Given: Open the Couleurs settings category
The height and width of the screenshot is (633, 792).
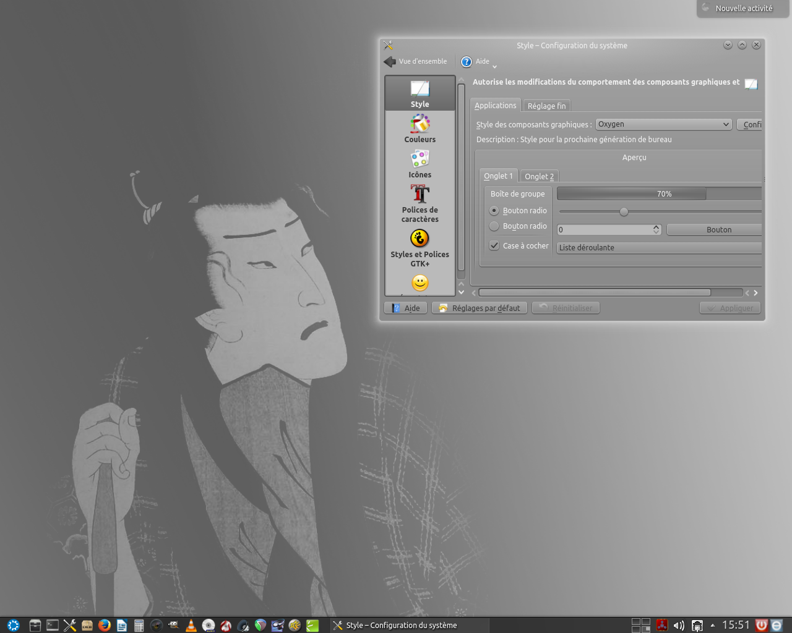Looking at the screenshot, I should [420, 129].
